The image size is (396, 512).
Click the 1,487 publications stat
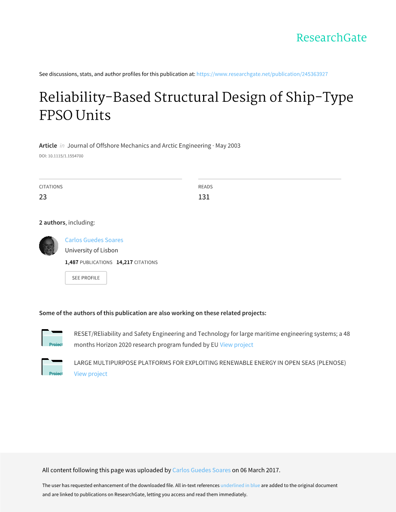(89, 262)
